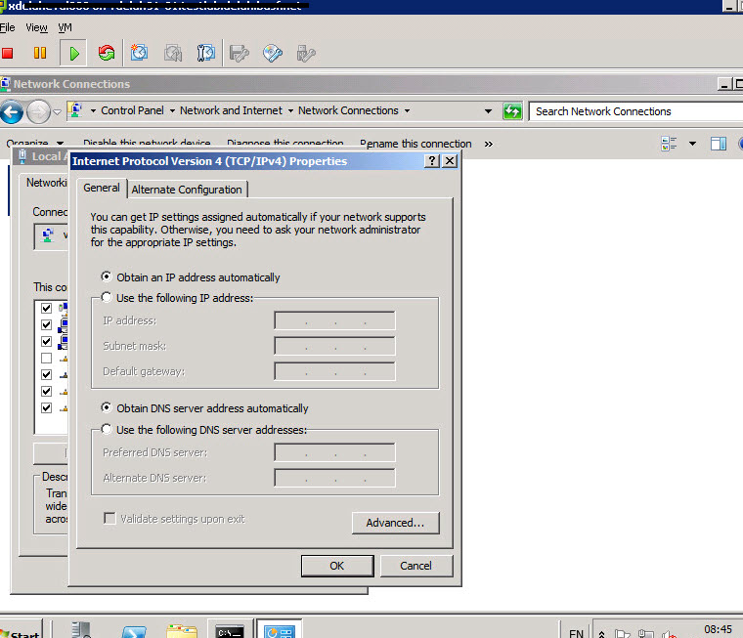Click the Control Panel taskbar item
743x638 pixels.
pos(279,630)
